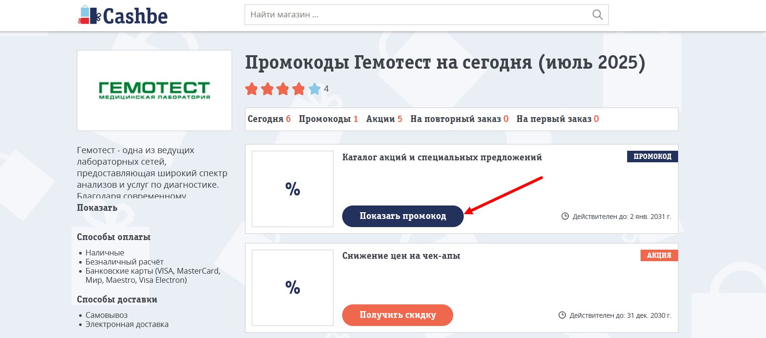
Task: Click the 'Электронная доставка' list item
Action: tap(127, 324)
